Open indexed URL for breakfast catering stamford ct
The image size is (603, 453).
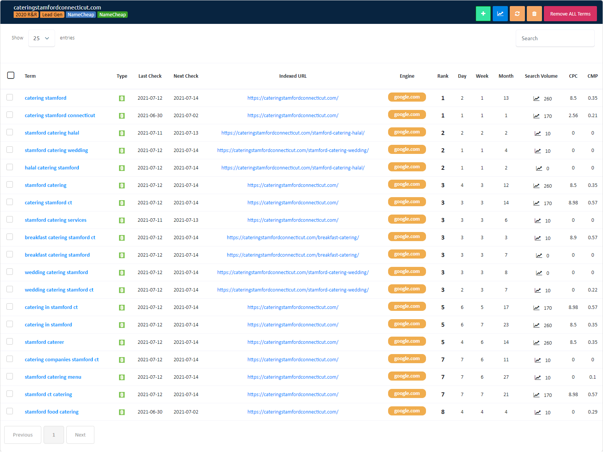293,238
